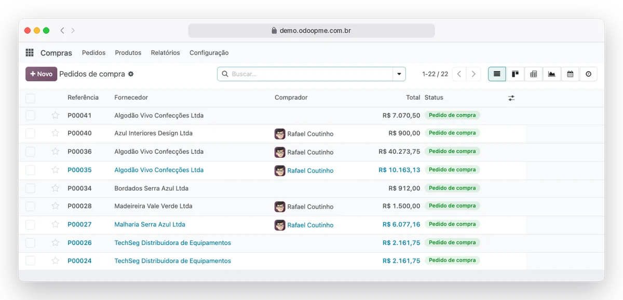
Task: Open the Configuração menu
Action: point(209,53)
